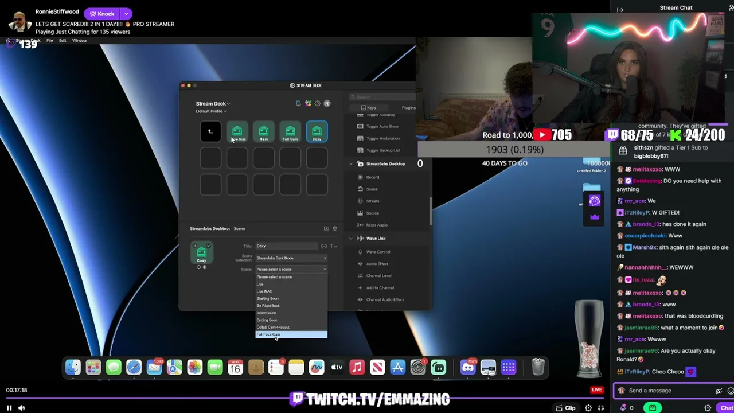Select the Stream action in Streamlabs Desktop list
Image resolution: width=734 pixels, height=413 pixels.
click(x=373, y=201)
